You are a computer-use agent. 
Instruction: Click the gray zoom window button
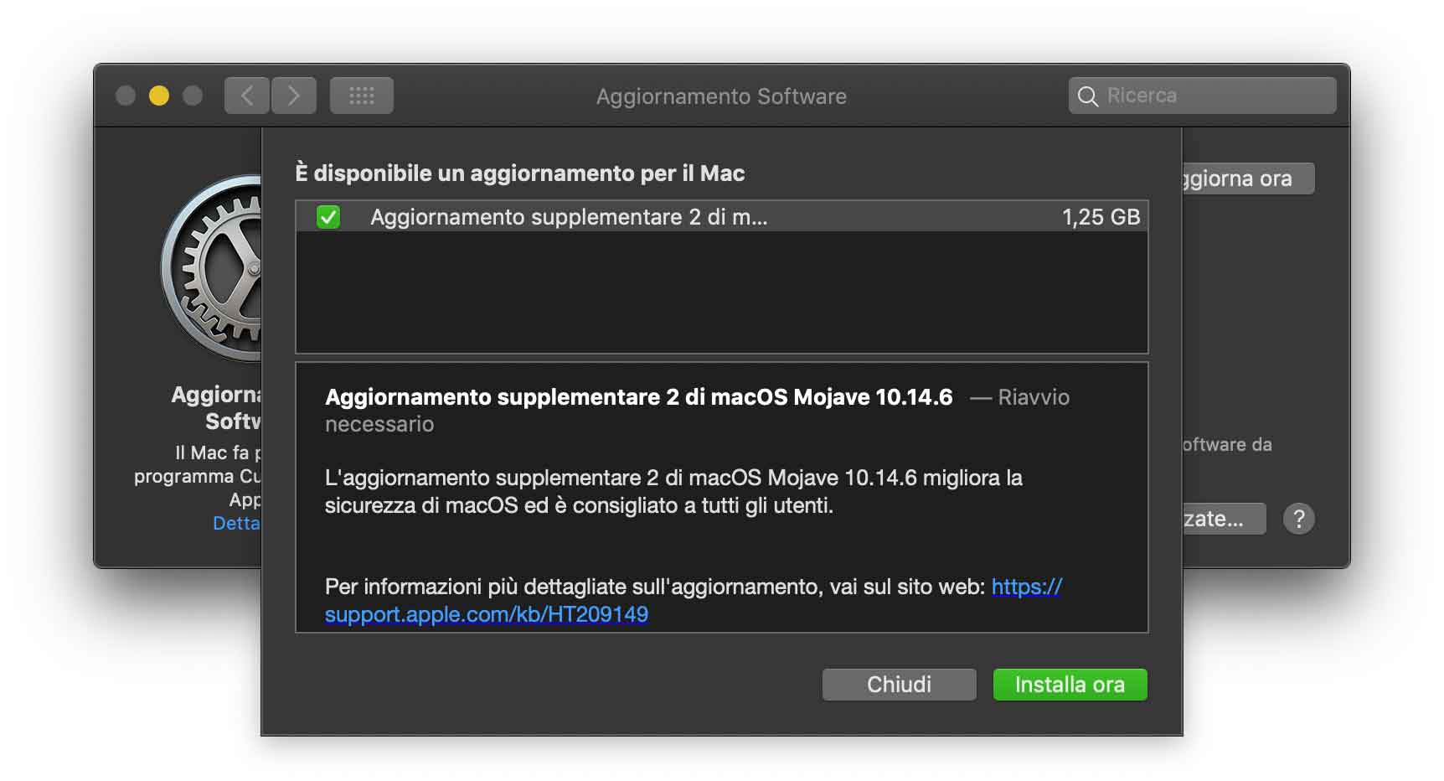[x=193, y=96]
